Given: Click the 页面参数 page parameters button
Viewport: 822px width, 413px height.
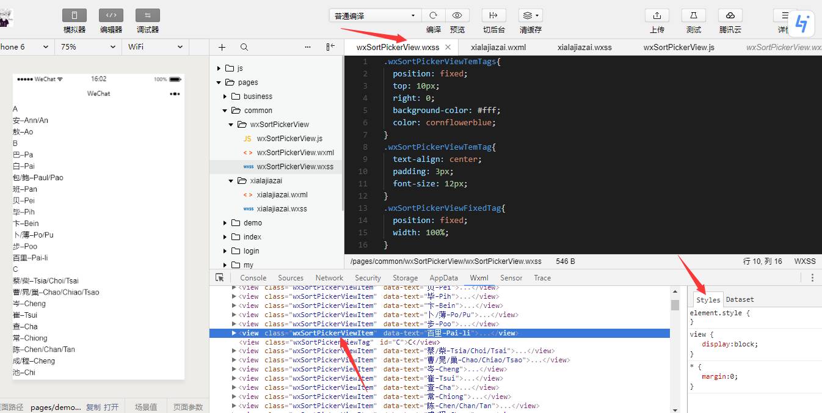Looking at the screenshot, I should click(188, 407).
